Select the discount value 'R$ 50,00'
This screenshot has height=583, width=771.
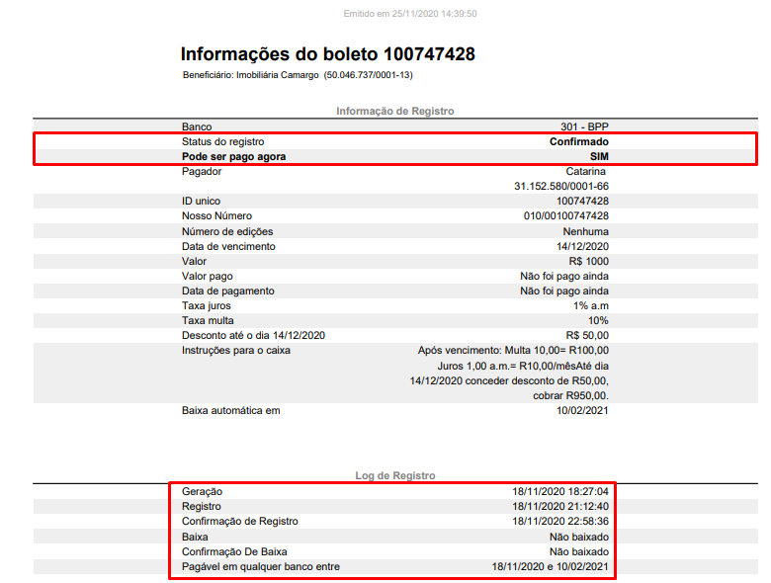click(587, 335)
